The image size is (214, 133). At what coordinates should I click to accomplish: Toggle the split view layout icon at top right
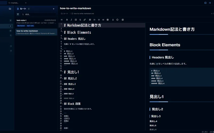pyautogui.click(x=205, y=3)
